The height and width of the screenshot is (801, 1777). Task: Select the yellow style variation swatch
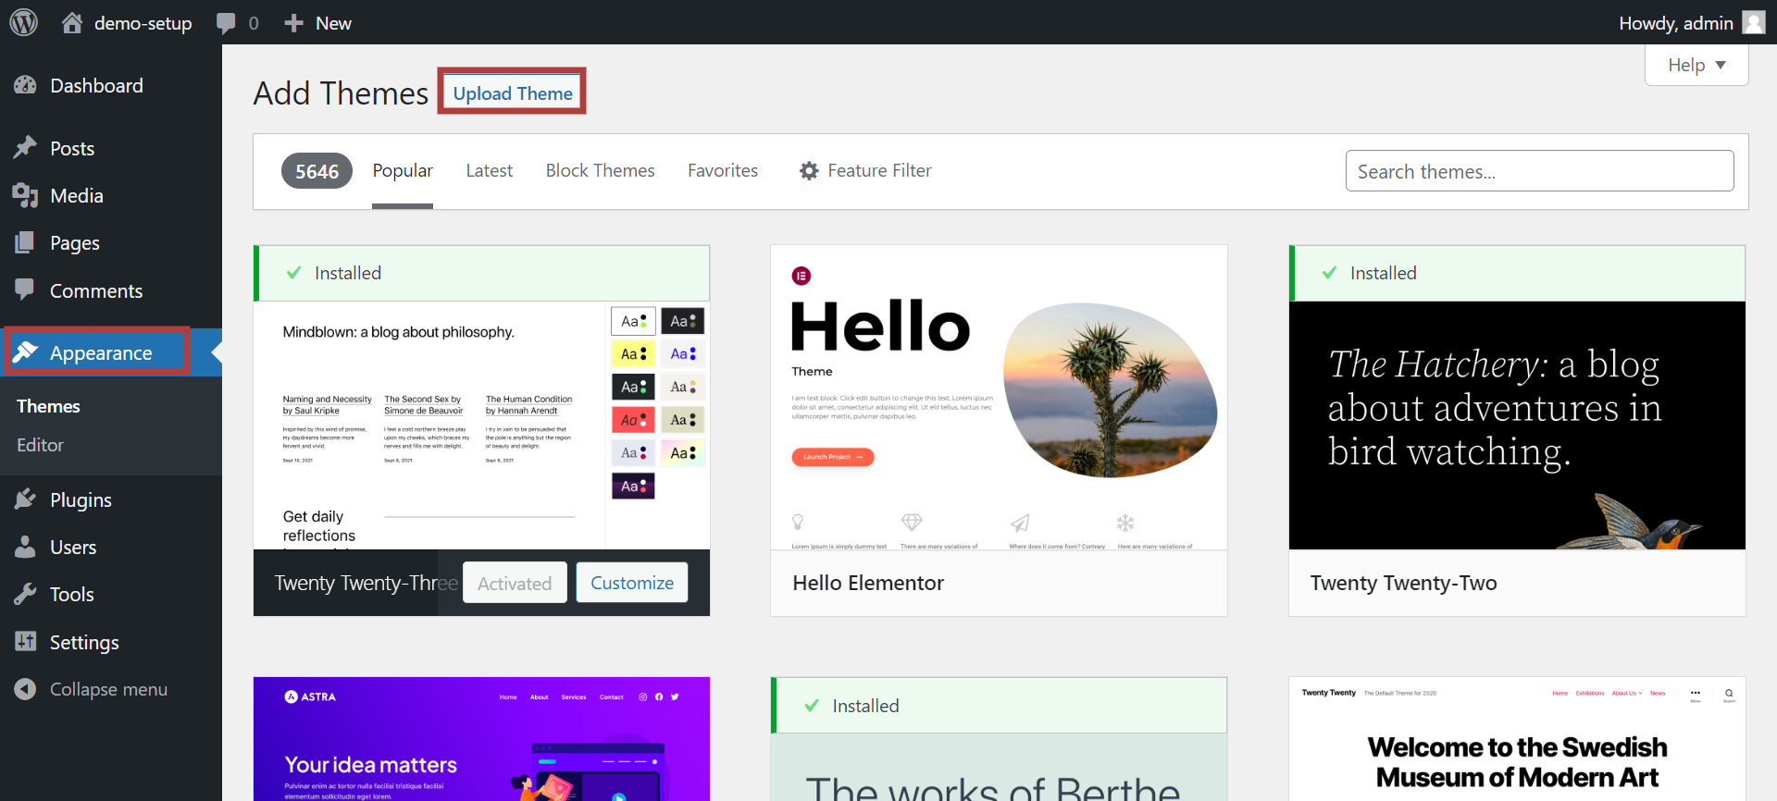pos(633,354)
